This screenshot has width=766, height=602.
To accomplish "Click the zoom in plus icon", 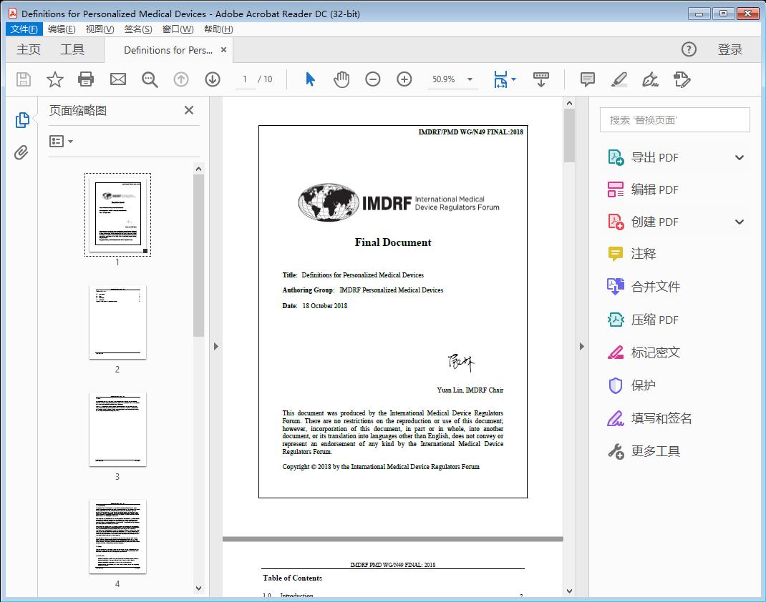I will click(404, 79).
